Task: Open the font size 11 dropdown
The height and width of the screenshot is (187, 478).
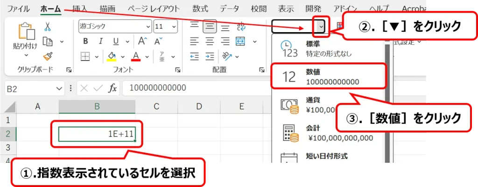Action: 174,27
